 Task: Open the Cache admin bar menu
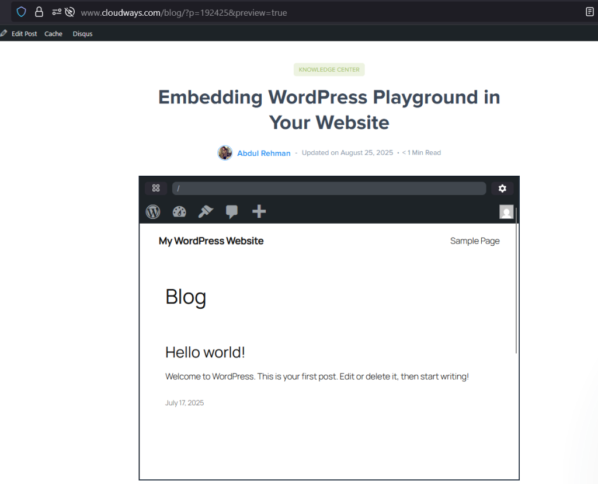53,33
